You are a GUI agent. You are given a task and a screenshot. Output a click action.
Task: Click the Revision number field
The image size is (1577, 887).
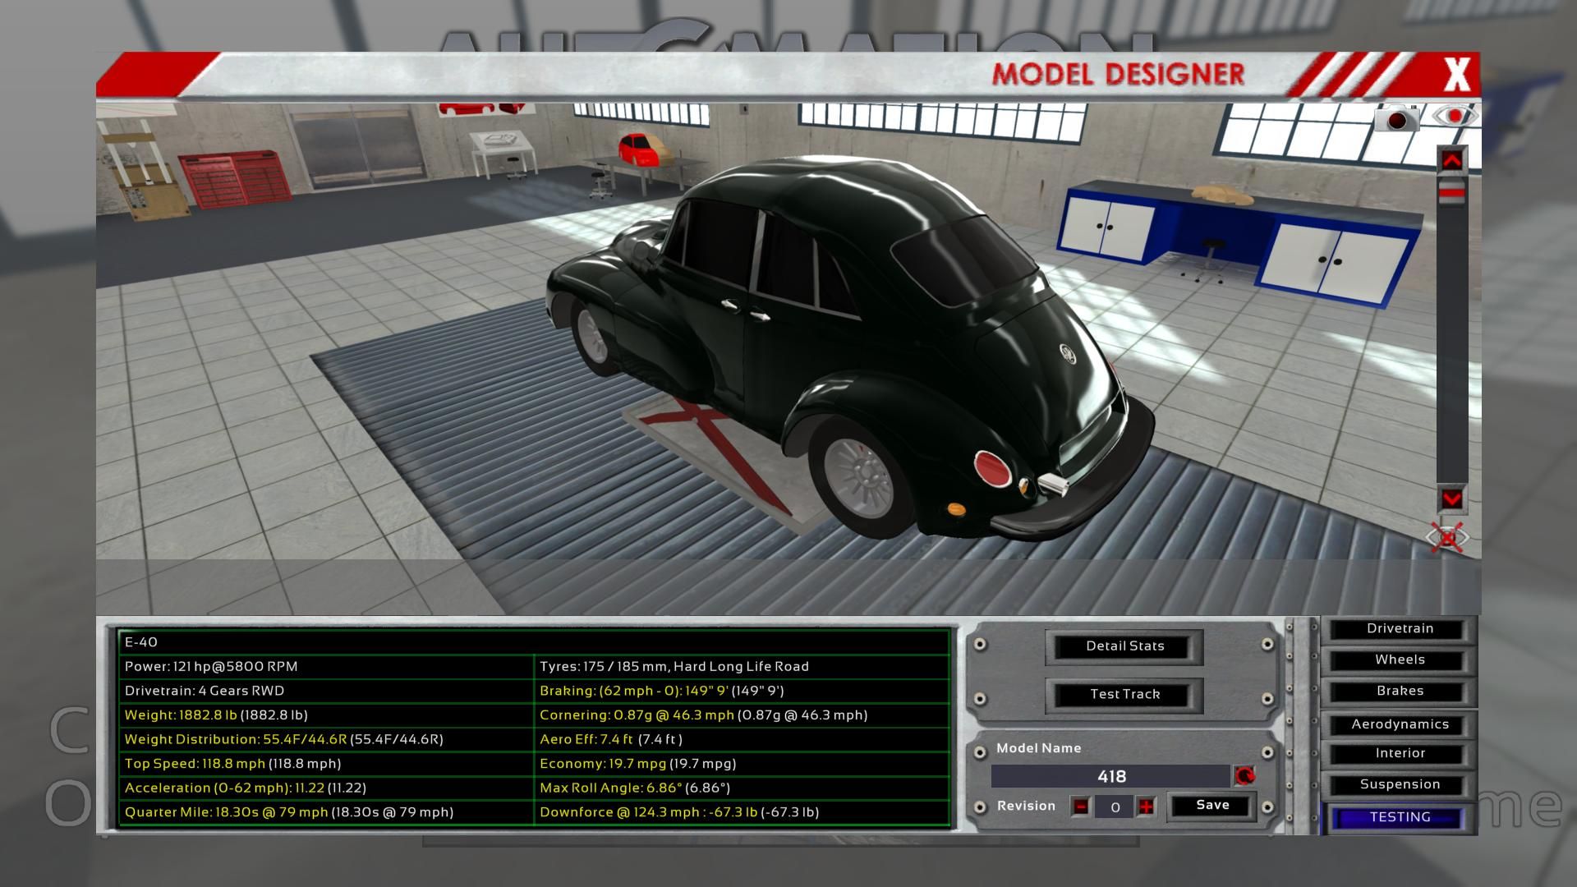tap(1114, 807)
